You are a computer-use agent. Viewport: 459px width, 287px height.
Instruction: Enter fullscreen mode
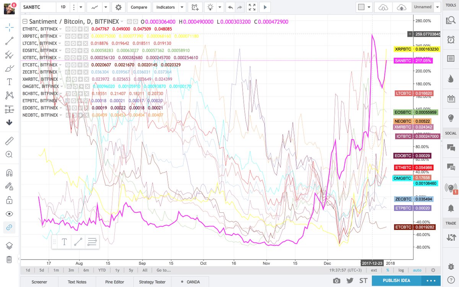pos(252,7)
